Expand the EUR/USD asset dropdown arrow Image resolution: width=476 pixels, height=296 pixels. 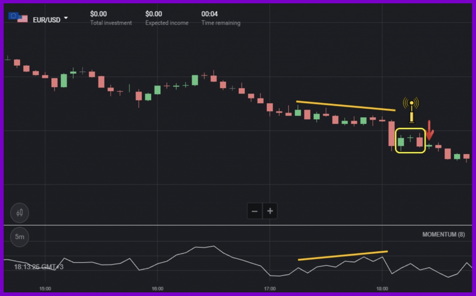click(66, 18)
